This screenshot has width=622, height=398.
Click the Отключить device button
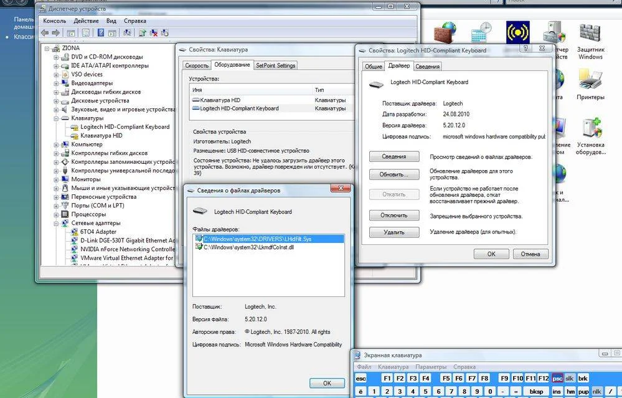394,215
